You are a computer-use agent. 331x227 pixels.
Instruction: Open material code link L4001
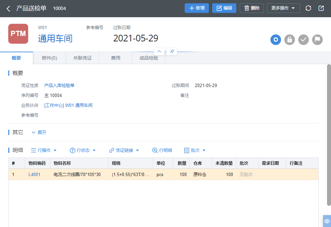34,174
